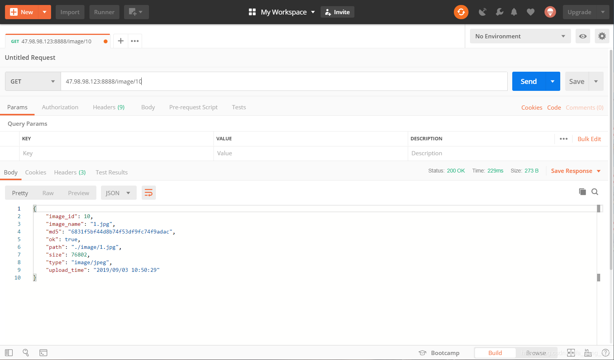The image size is (614, 360).
Task: Expand the Save button dropdown arrow
Action: pyautogui.click(x=596, y=81)
